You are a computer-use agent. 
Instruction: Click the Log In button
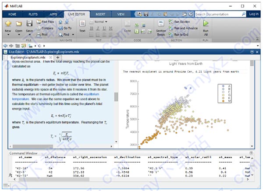[254, 14]
